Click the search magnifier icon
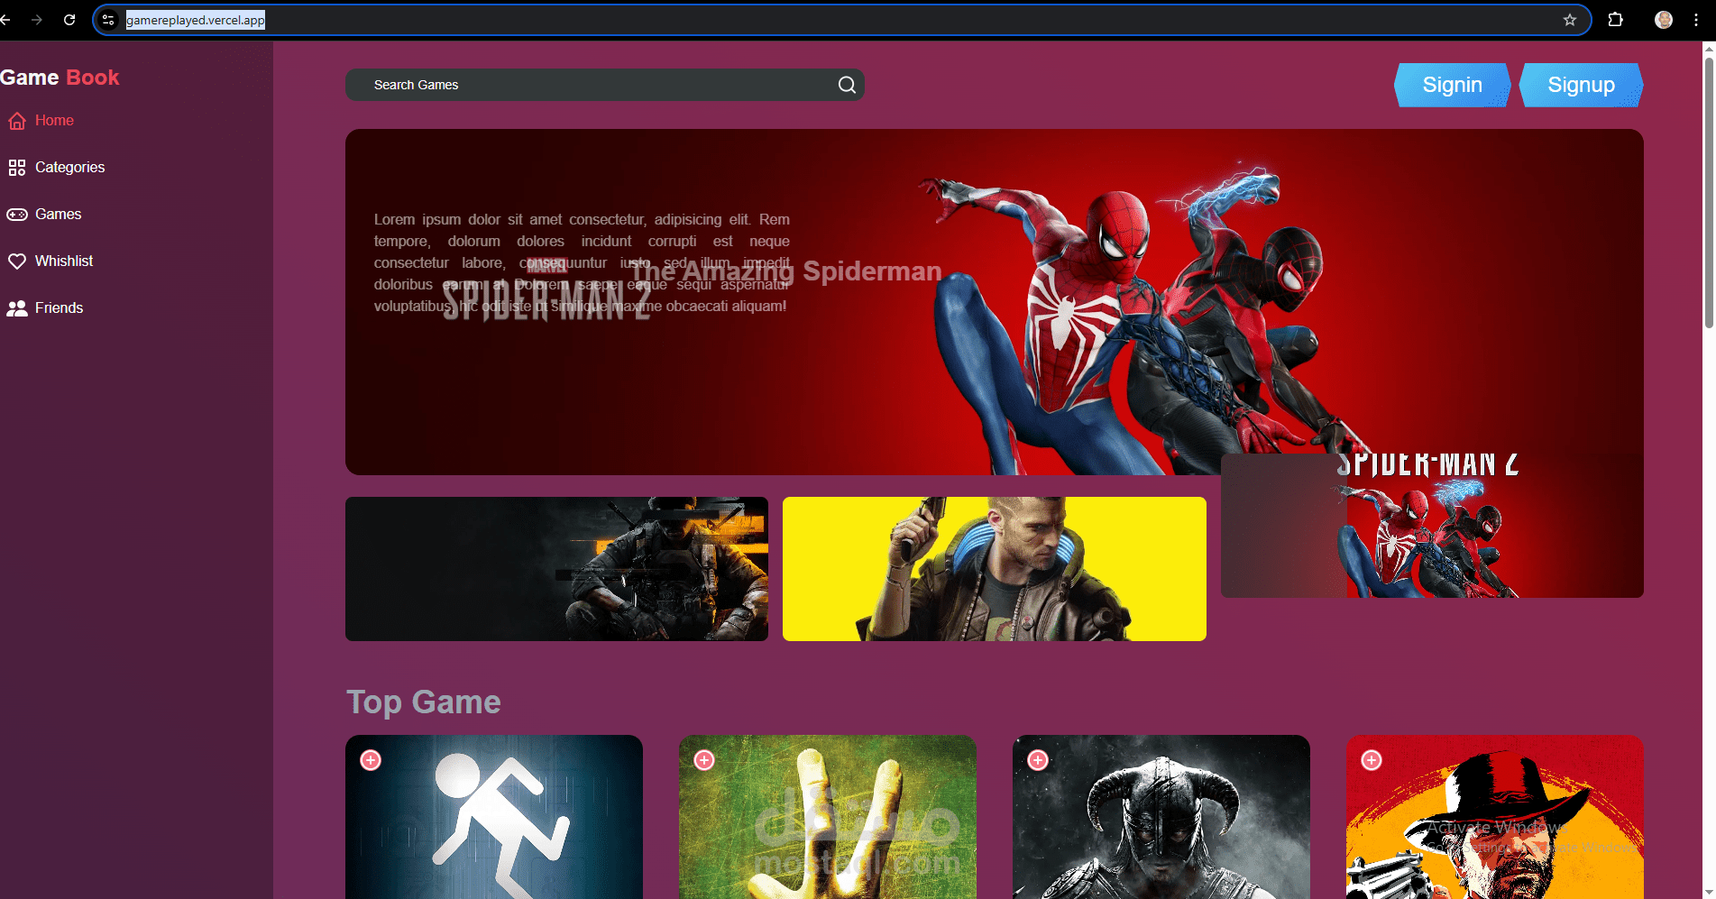The height and width of the screenshot is (899, 1716). tap(847, 85)
